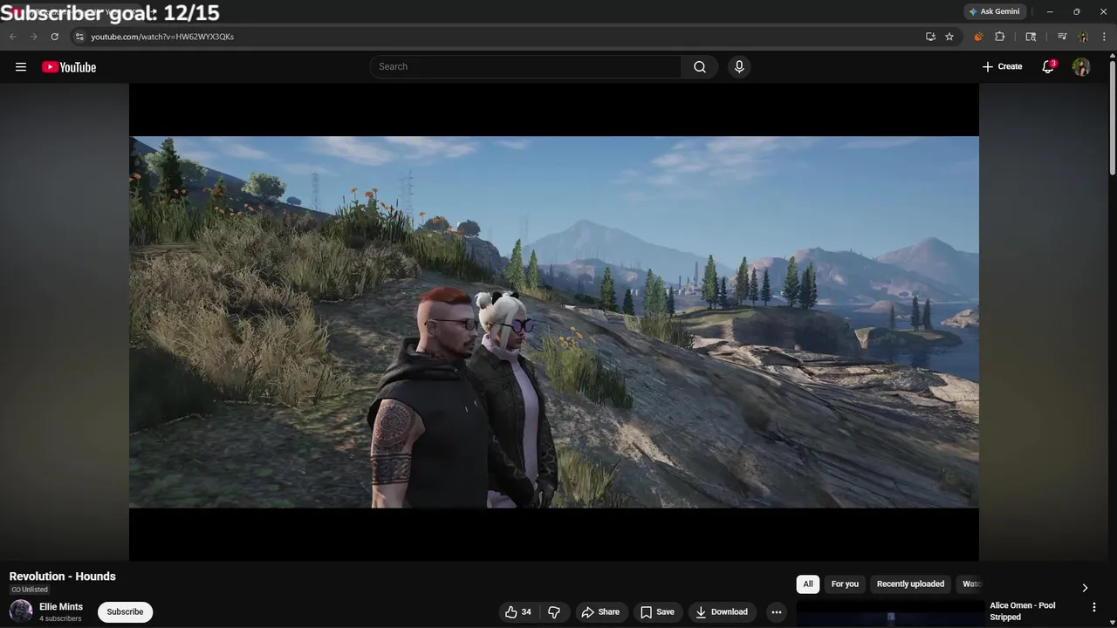Click Ask Gemini in title bar
This screenshot has height=628, width=1117.
click(x=994, y=11)
